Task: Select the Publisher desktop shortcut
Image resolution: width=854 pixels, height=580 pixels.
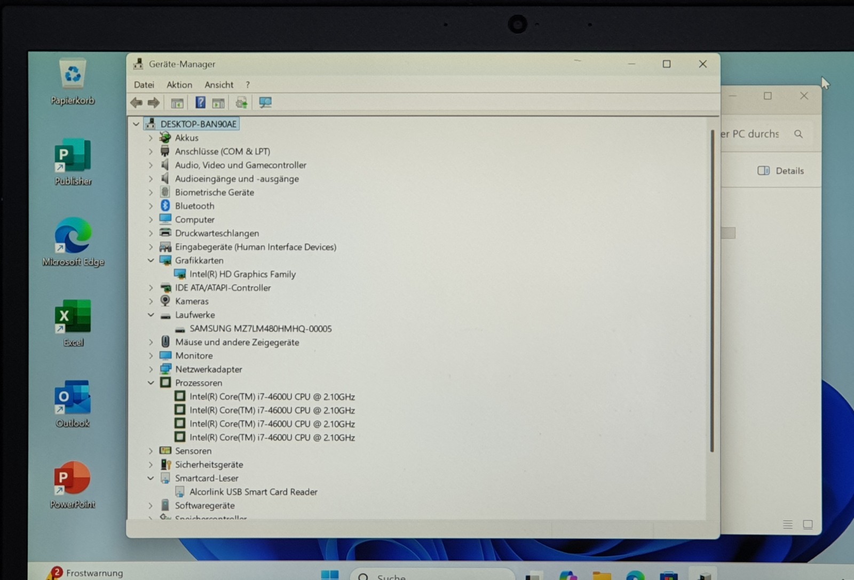Action: point(73,162)
